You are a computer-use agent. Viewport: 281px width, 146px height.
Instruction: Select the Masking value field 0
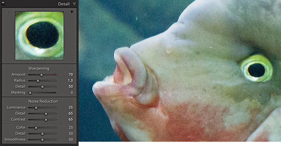point(72,92)
